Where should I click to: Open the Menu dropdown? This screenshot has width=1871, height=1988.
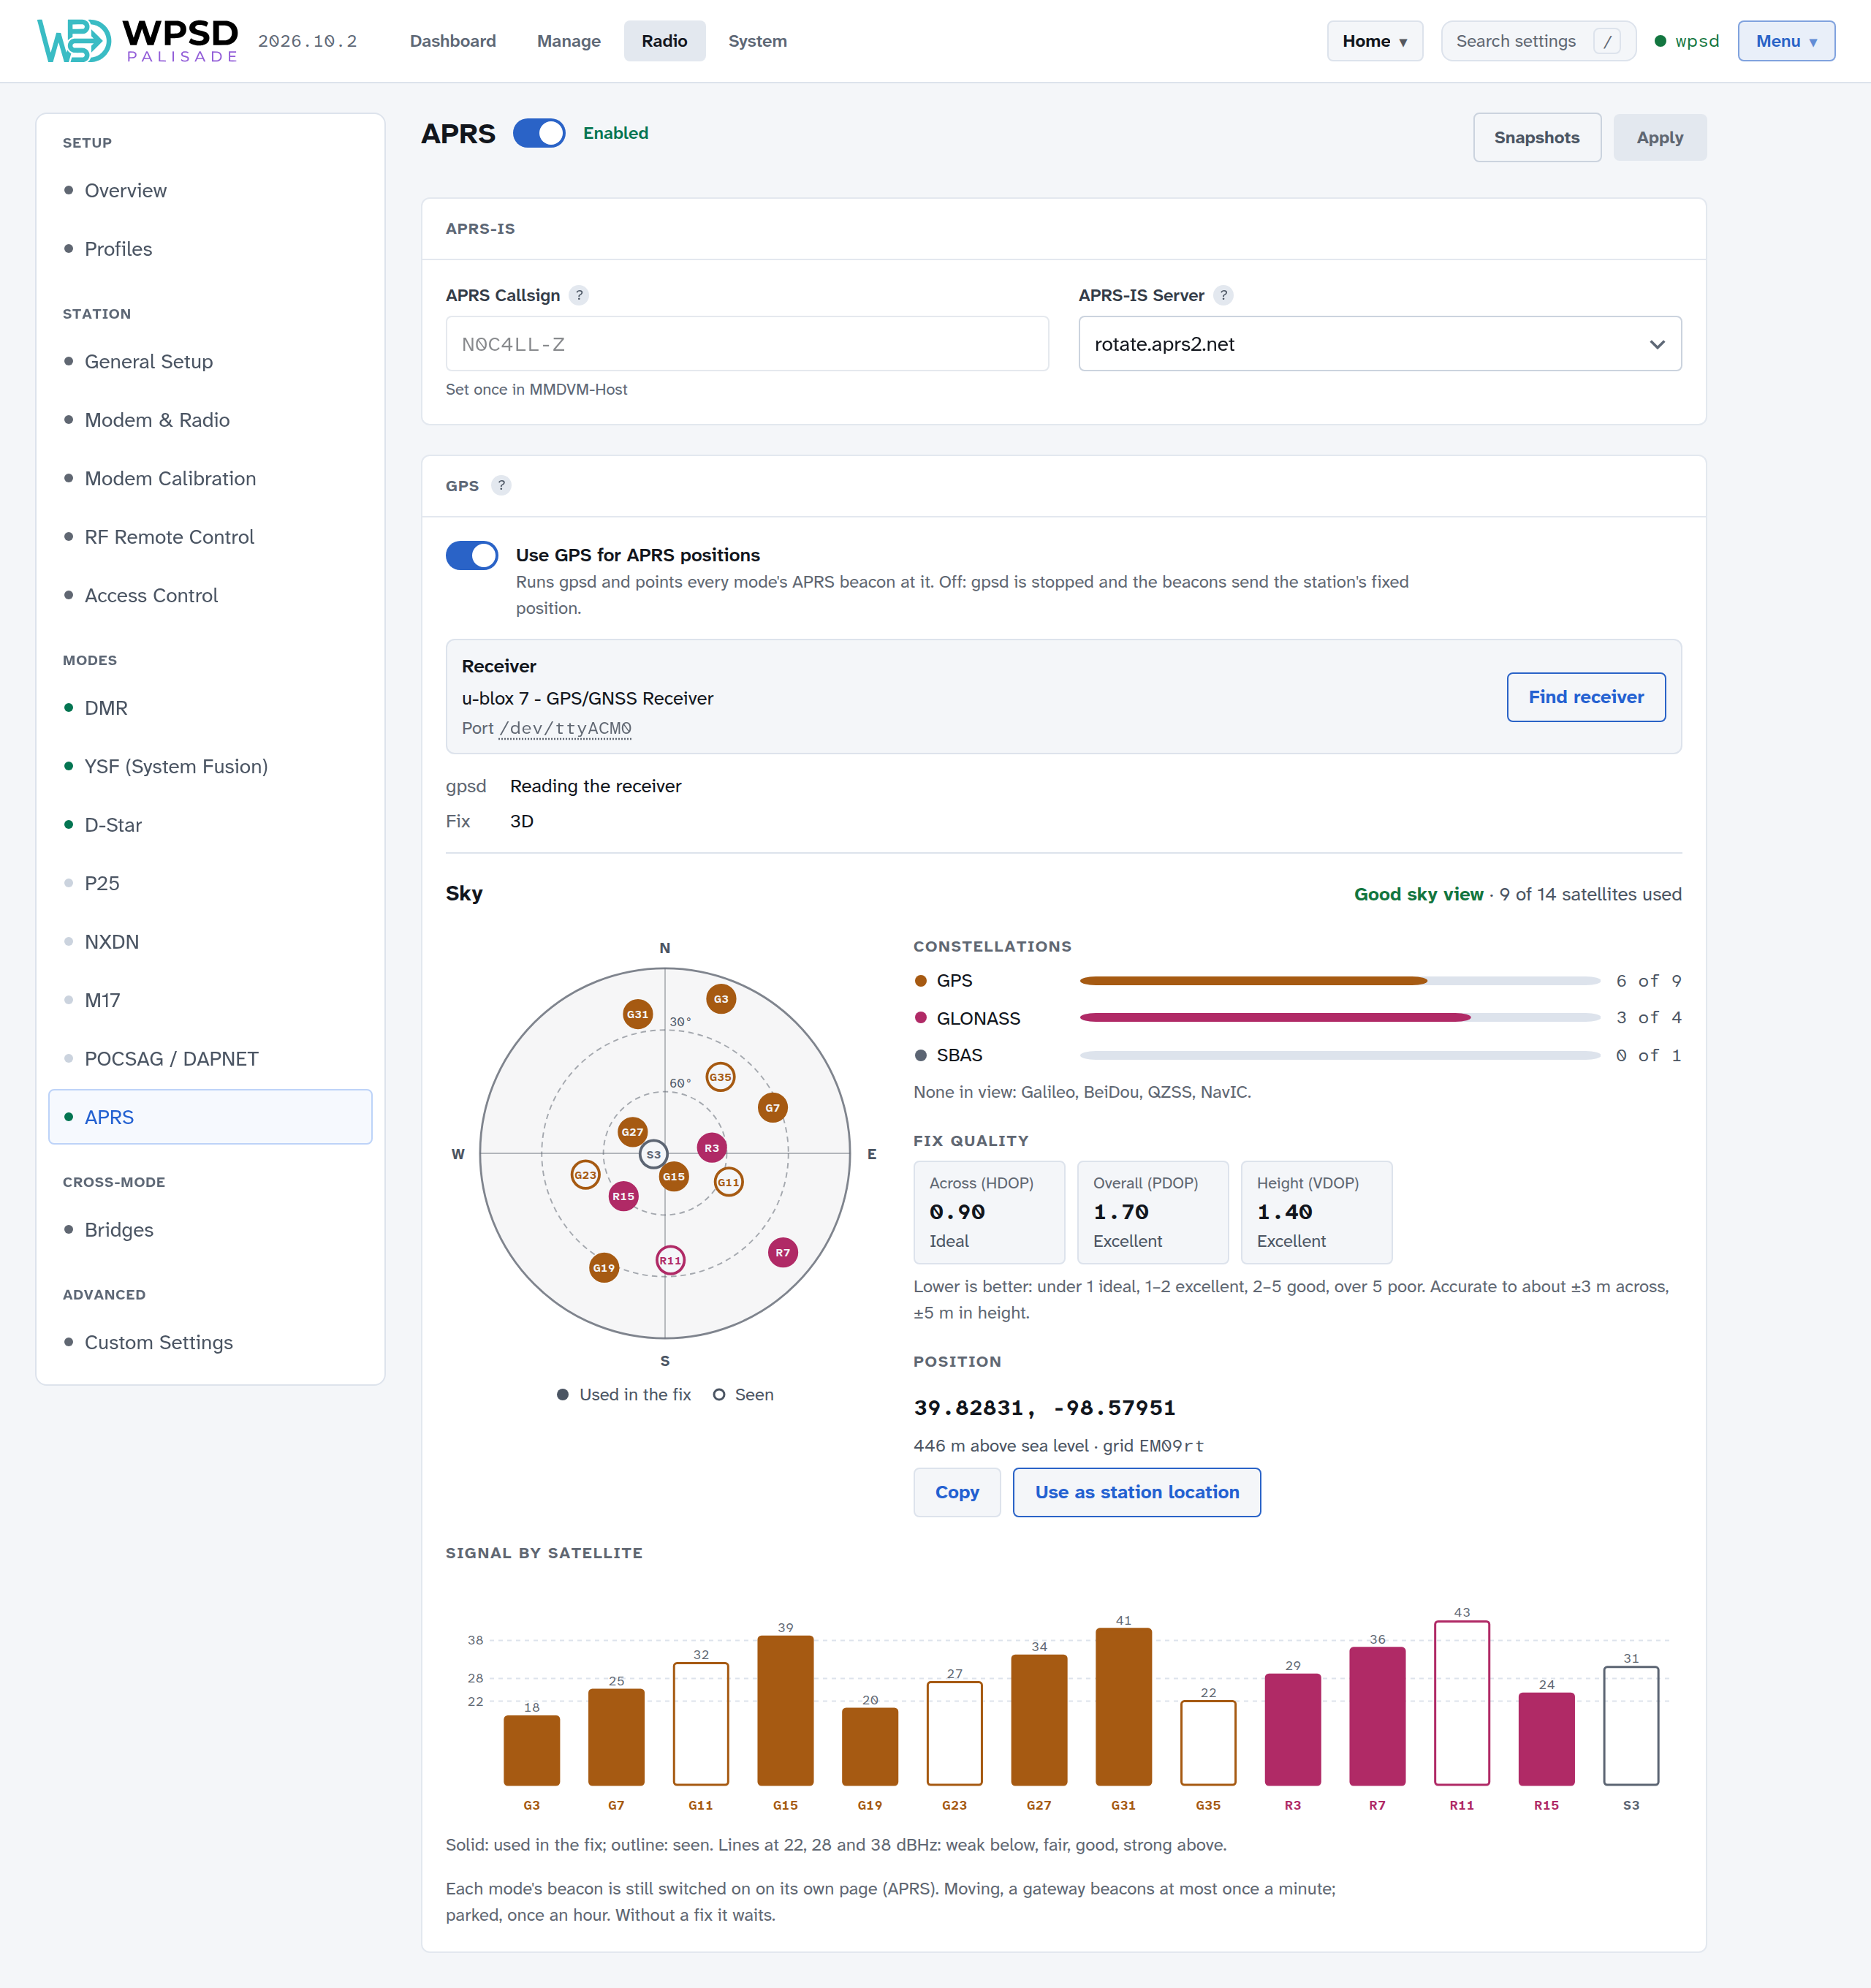pyautogui.click(x=1785, y=41)
